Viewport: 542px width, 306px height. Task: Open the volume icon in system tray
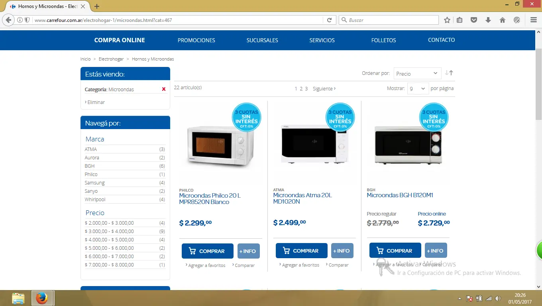point(498,298)
